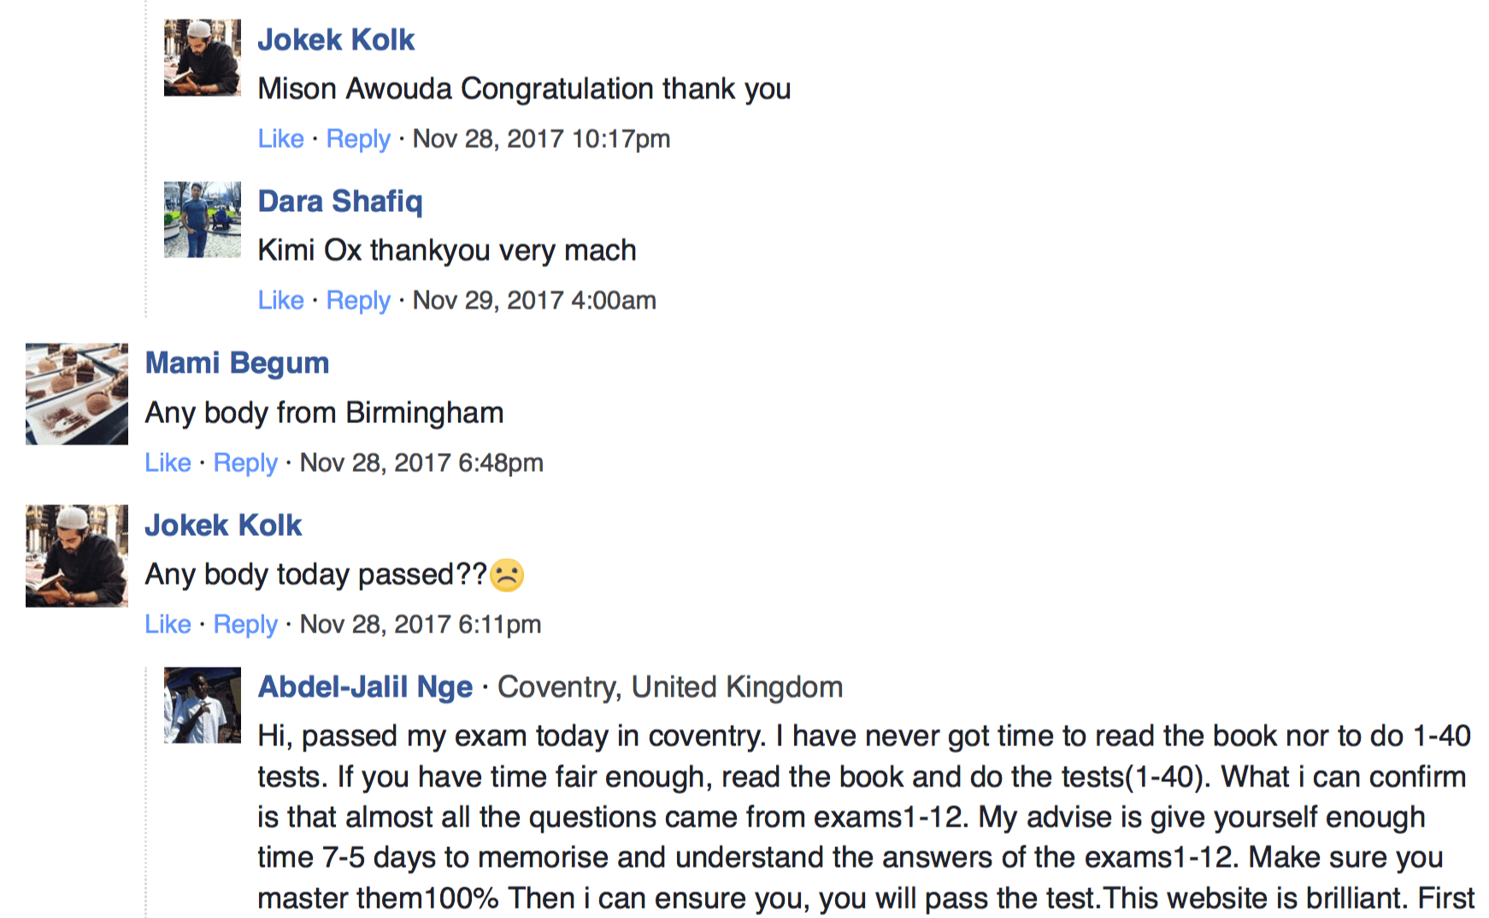1489x918 pixels.
Task: Like Dara Shafiq's thank you comment
Action: coord(281,300)
